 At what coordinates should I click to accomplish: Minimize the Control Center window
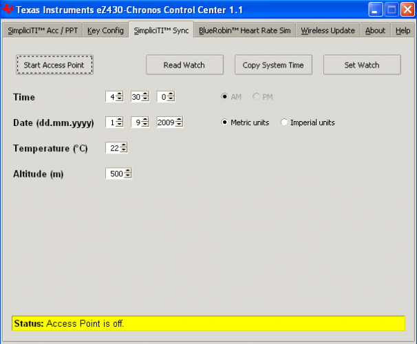(375, 10)
